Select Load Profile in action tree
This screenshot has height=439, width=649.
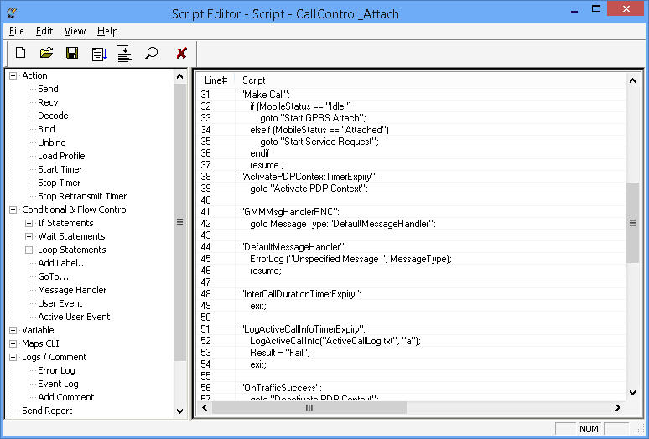(x=61, y=156)
